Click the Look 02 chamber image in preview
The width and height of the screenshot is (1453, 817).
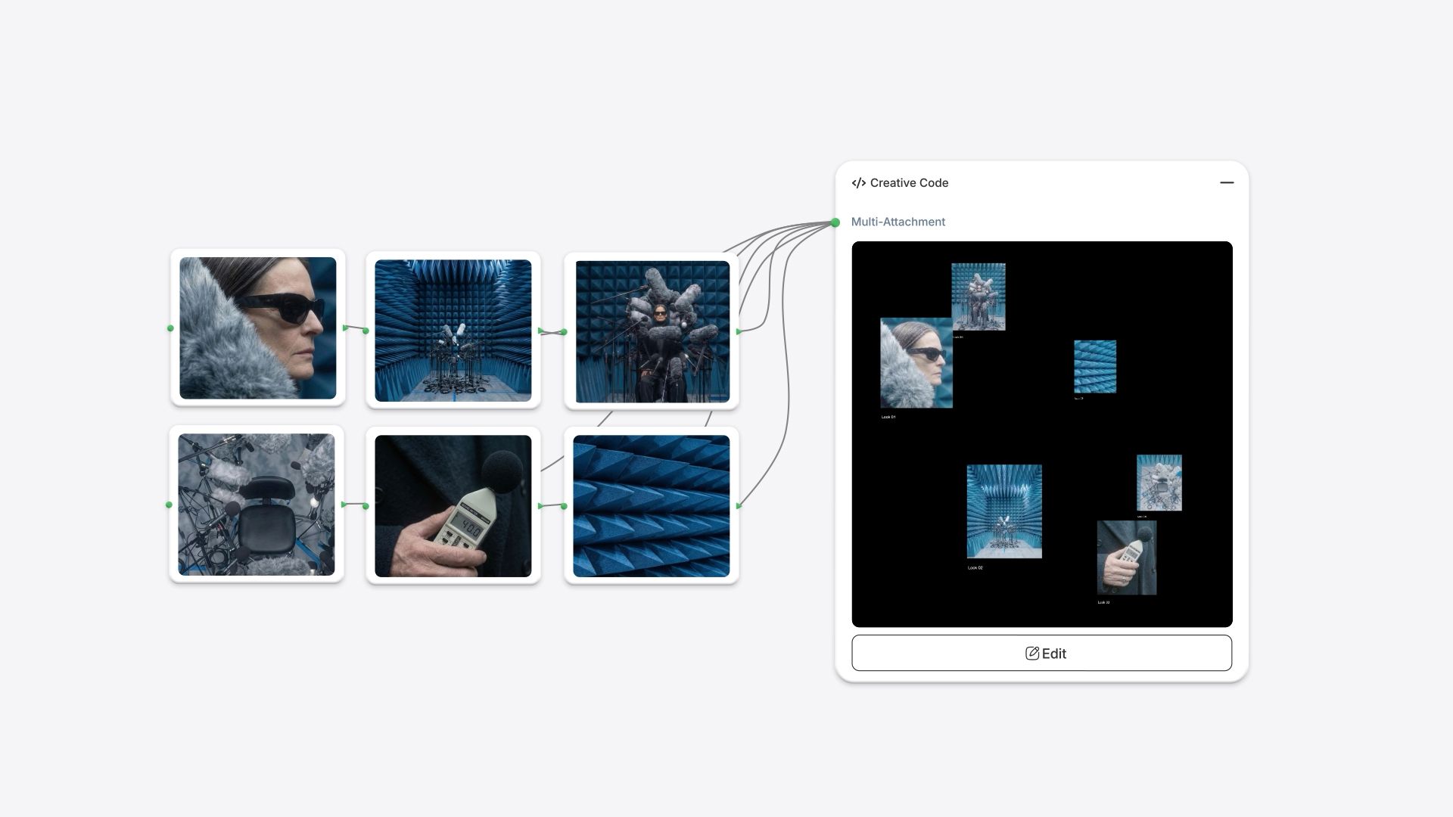point(1004,511)
